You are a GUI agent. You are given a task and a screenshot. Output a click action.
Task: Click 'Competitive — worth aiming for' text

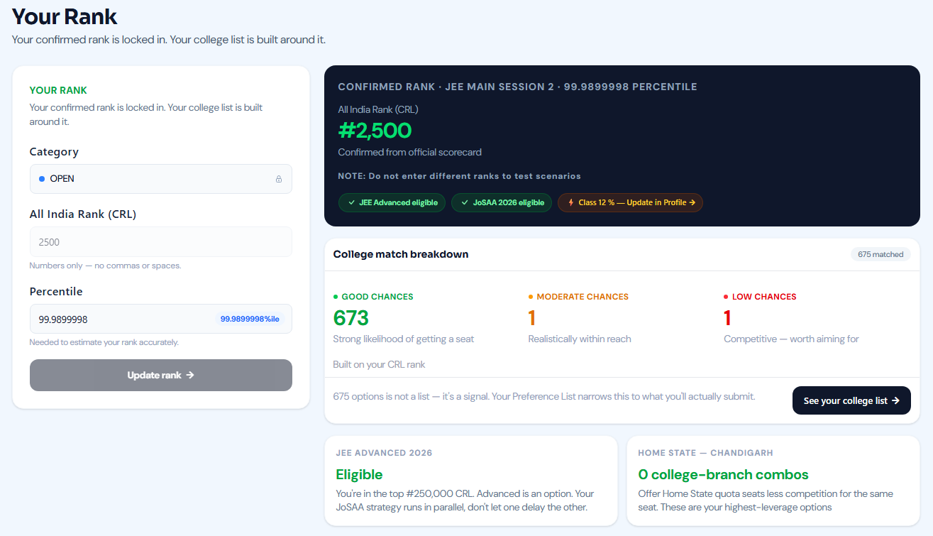click(791, 339)
